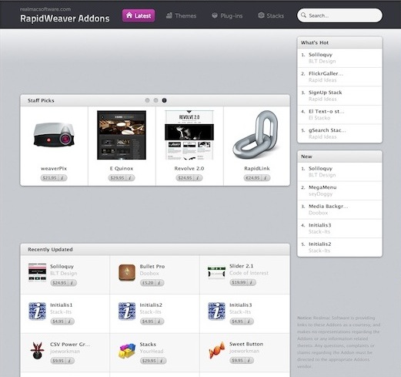Open the RapidLink chain icon
This screenshot has height=377, width=401.
click(256, 135)
